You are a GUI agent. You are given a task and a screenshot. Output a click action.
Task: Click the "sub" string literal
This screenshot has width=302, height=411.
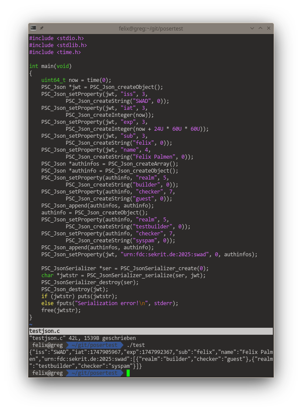[128, 136]
